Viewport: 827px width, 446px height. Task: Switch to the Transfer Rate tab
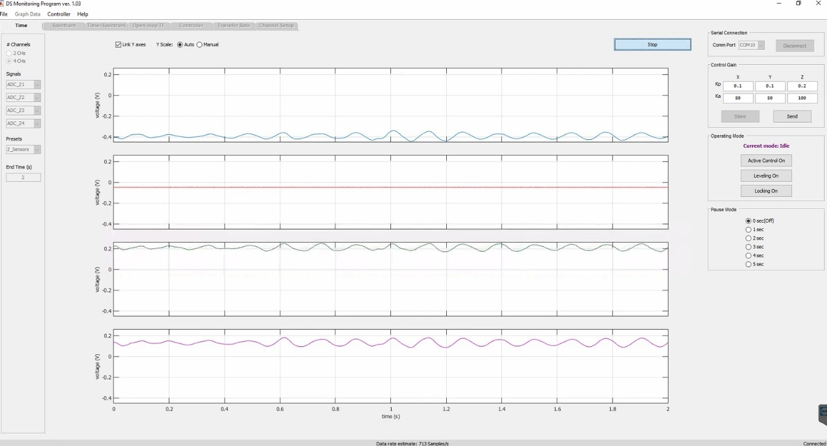point(234,26)
